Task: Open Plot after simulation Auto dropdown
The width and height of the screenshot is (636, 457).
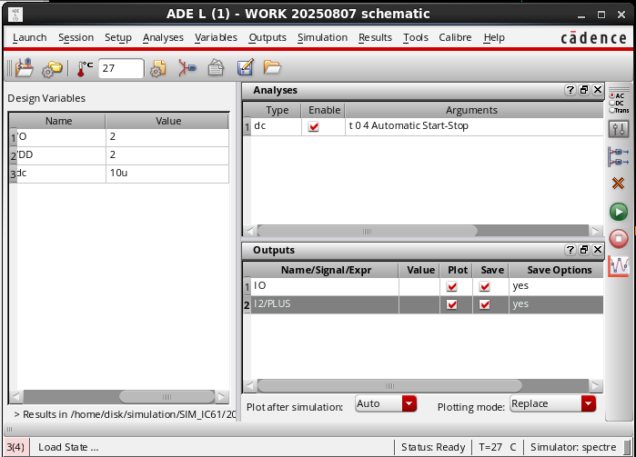Action: (x=386, y=403)
